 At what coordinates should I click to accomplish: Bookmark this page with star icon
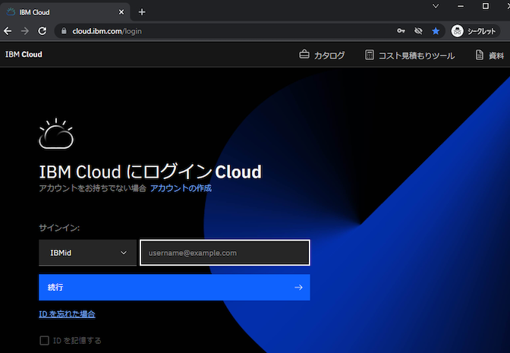436,31
